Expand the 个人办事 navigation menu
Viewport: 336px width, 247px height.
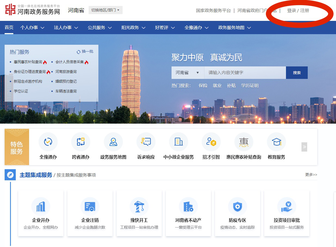pyautogui.click(x=32, y=27)
